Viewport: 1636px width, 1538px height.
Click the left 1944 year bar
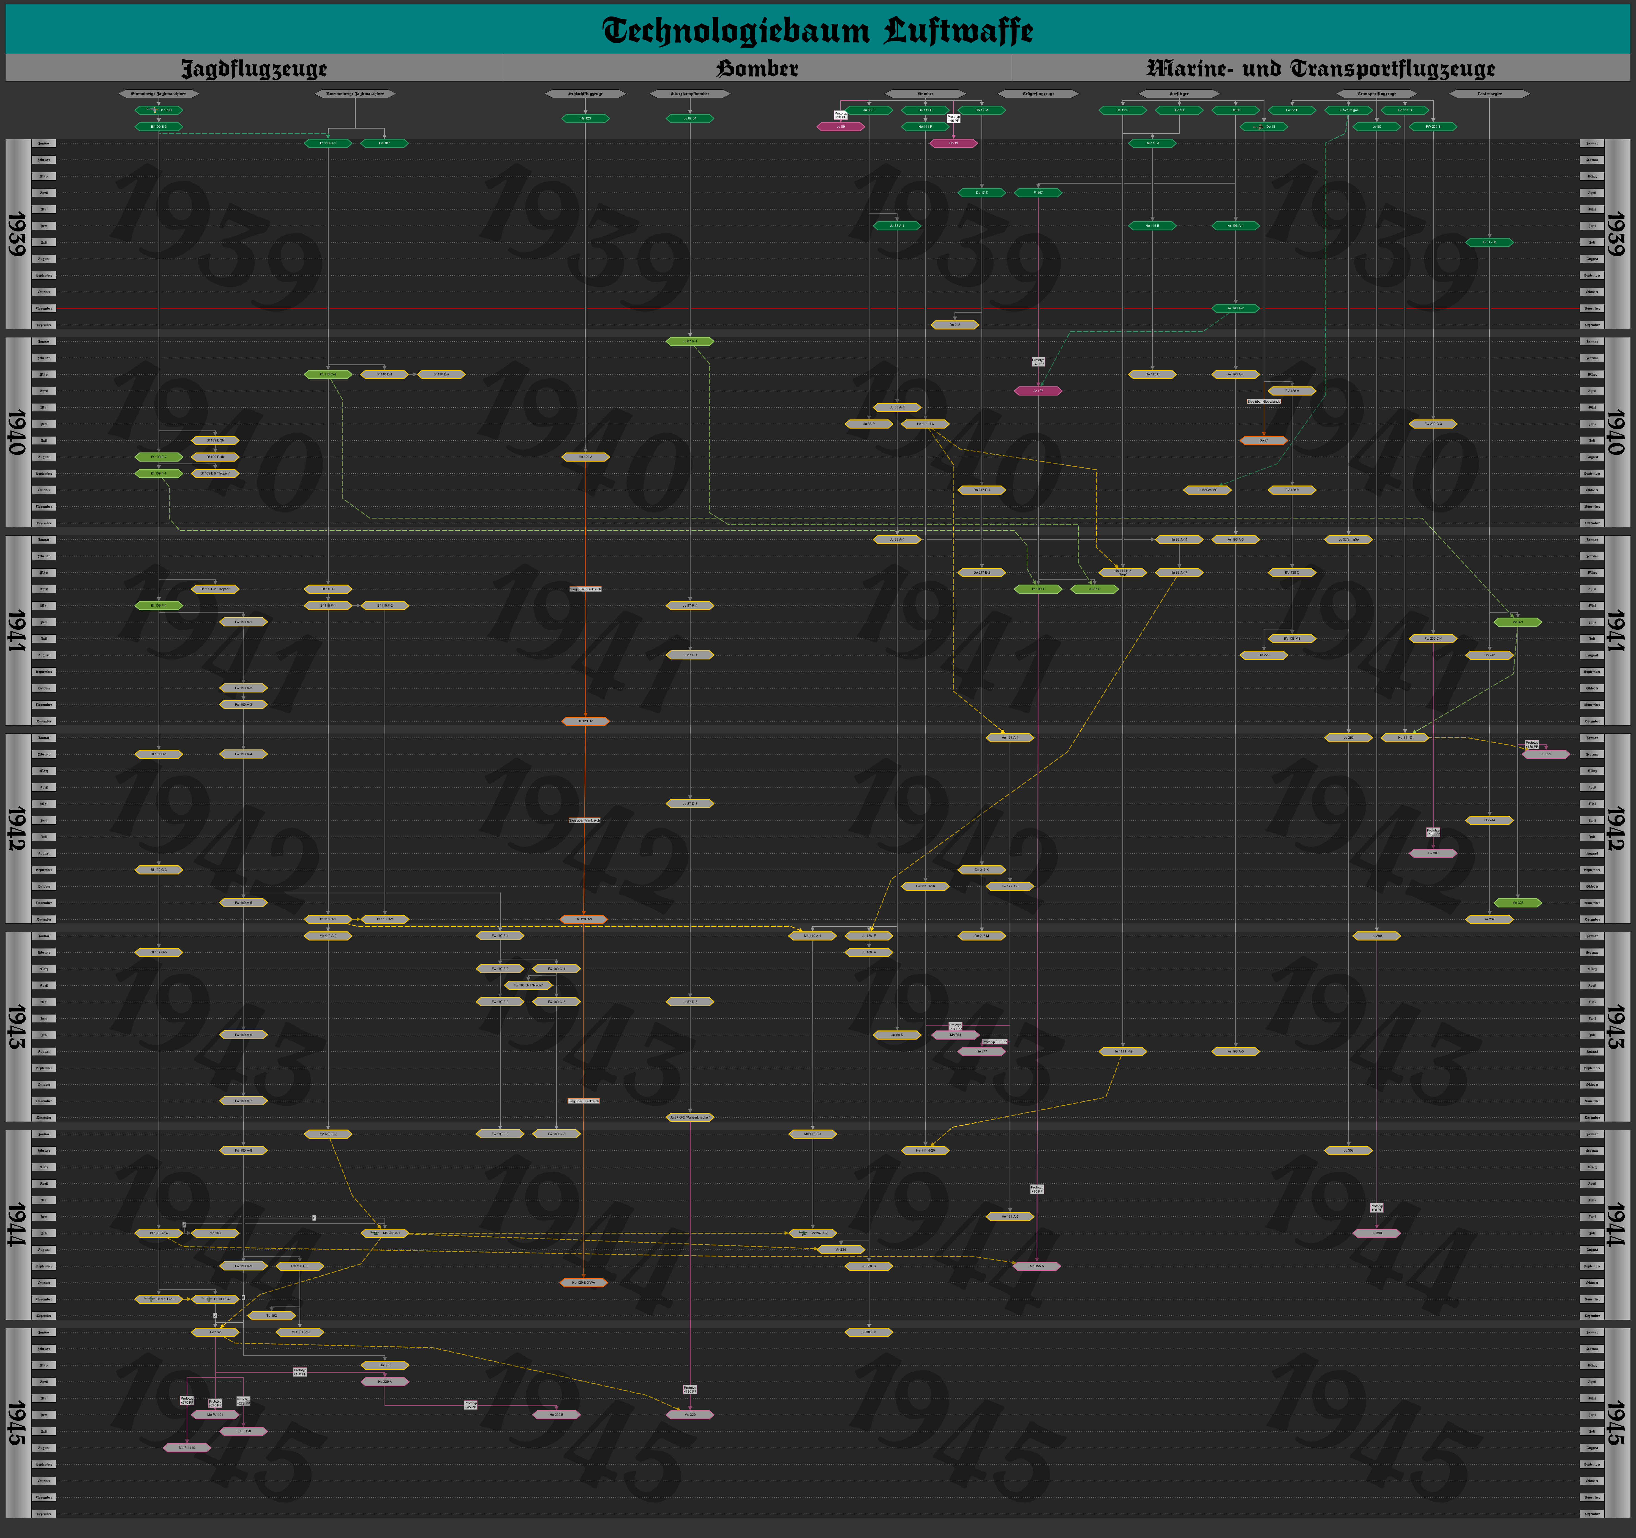tap(17, 1225)
